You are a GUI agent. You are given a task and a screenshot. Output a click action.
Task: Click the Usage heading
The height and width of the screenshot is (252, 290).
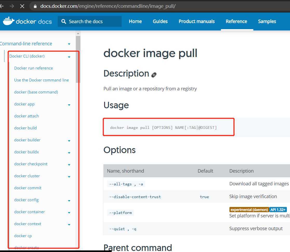tap(116, 105)
